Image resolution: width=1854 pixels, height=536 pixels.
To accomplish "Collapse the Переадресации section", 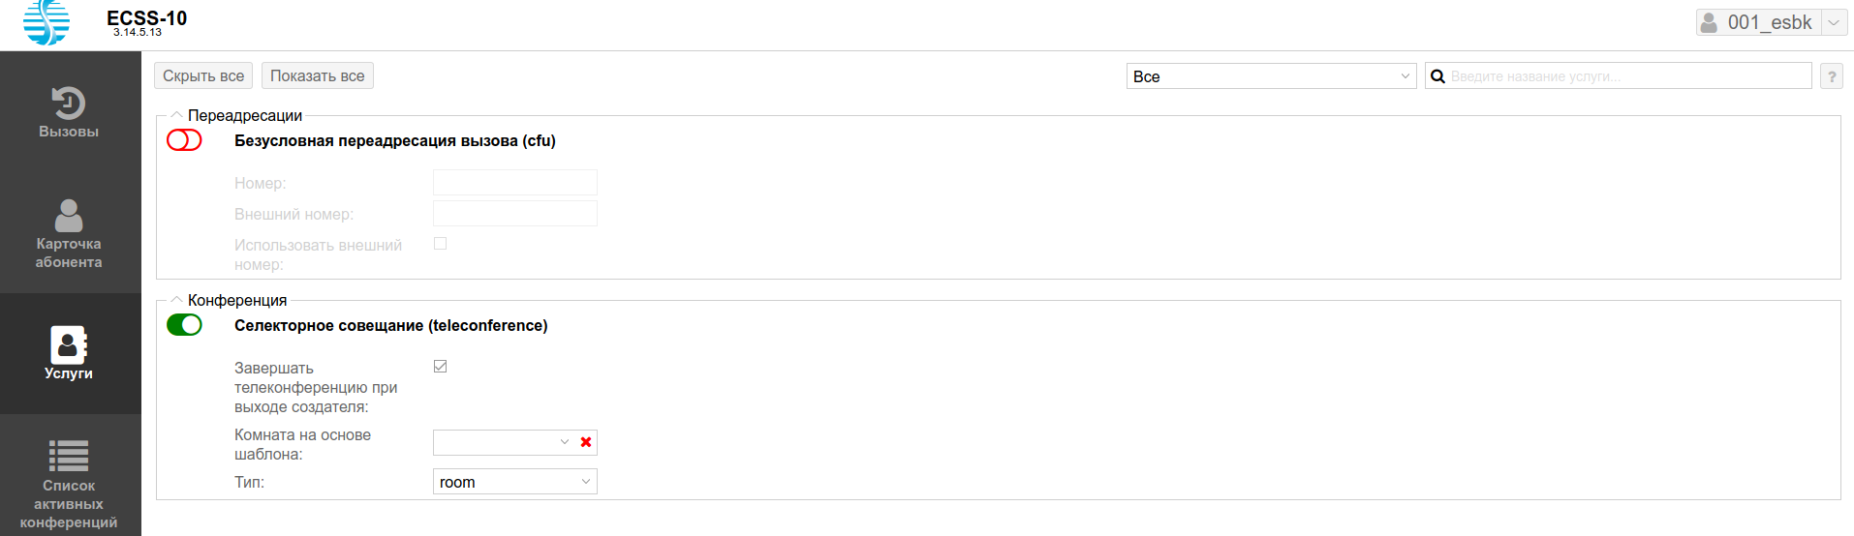I will point(177,115).
